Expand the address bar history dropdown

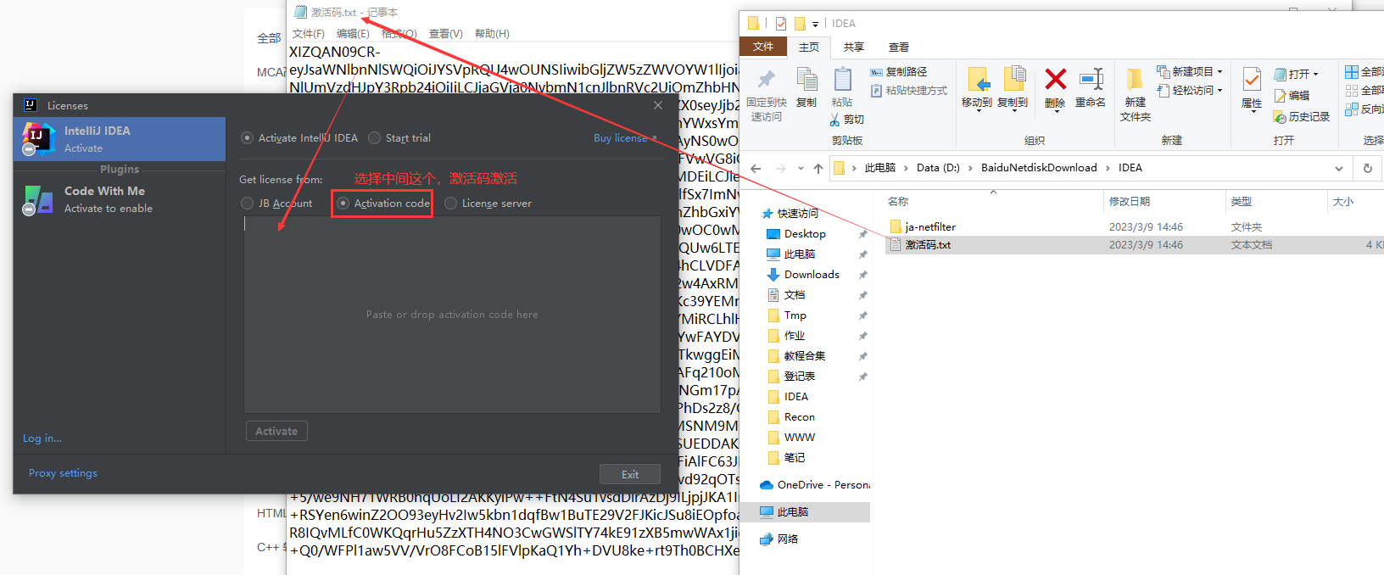[x=1339, y=168]
